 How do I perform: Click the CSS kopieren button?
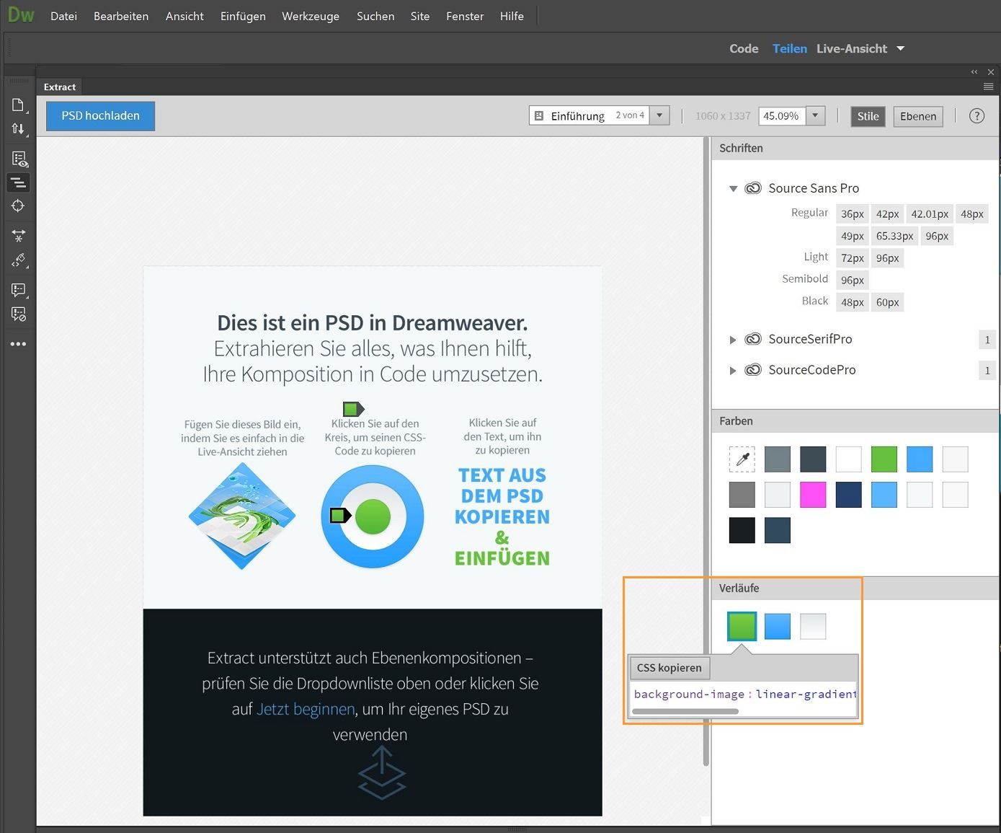tap(669, 668)
